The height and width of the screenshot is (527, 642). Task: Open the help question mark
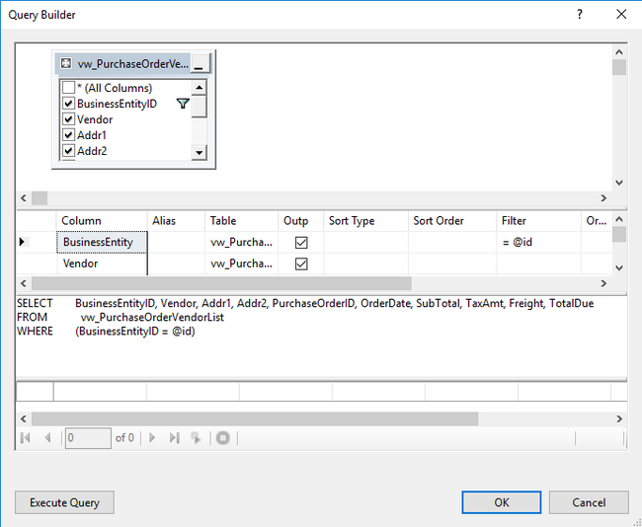click(x=580, y=15)
